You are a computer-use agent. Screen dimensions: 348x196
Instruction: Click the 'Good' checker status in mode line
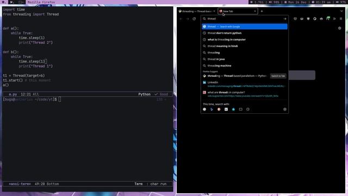pos(161,94)
